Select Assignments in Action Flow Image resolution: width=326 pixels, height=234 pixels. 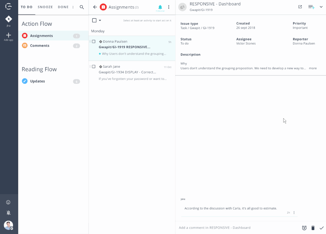click(53, 36)
